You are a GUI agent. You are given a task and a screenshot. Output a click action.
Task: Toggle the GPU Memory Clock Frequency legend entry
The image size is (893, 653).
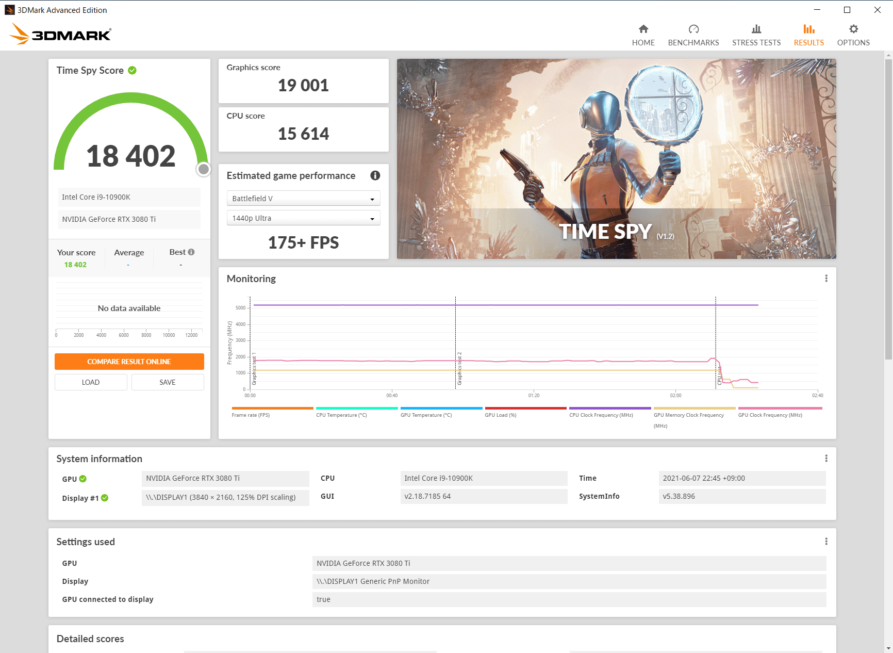pyautogui.click(x=694, y=417)
